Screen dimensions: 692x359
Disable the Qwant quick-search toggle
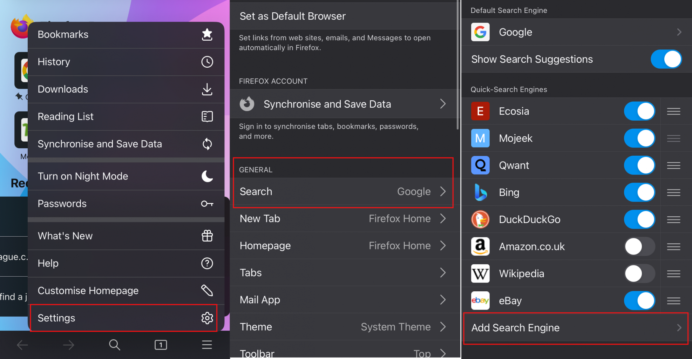[639, 165]
